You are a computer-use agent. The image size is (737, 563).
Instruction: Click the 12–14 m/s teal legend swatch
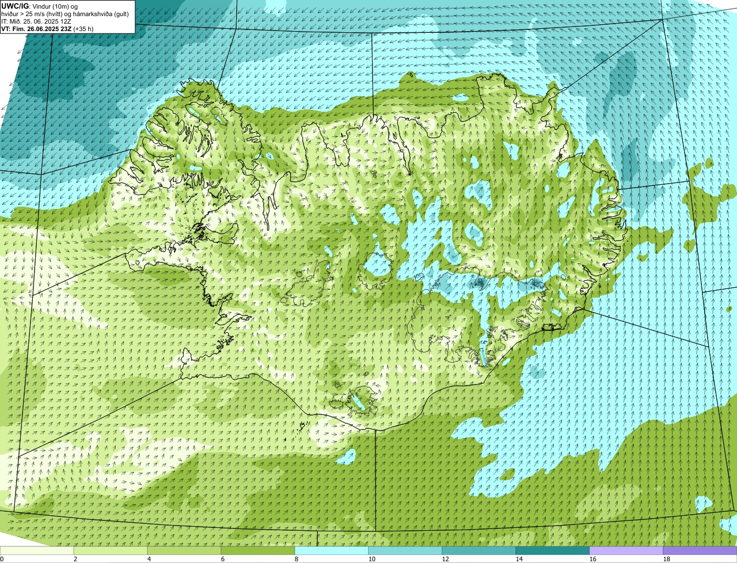tap(479, 551)
